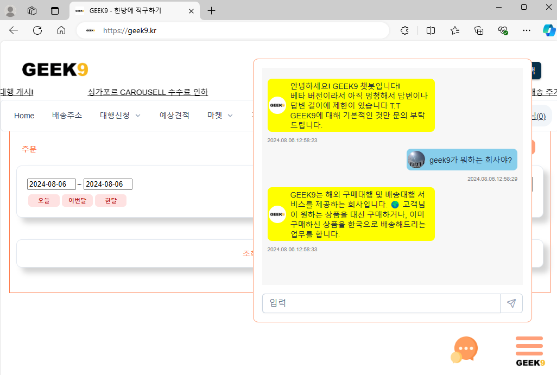Viewport: 557px width, 375px height.
Task: Click the 대행 개시! notice link
Action: coord(17,92)
